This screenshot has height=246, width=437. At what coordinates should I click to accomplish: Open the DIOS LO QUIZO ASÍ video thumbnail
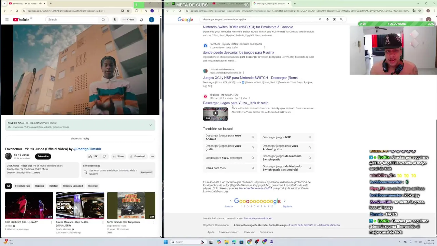pos(29,205)
